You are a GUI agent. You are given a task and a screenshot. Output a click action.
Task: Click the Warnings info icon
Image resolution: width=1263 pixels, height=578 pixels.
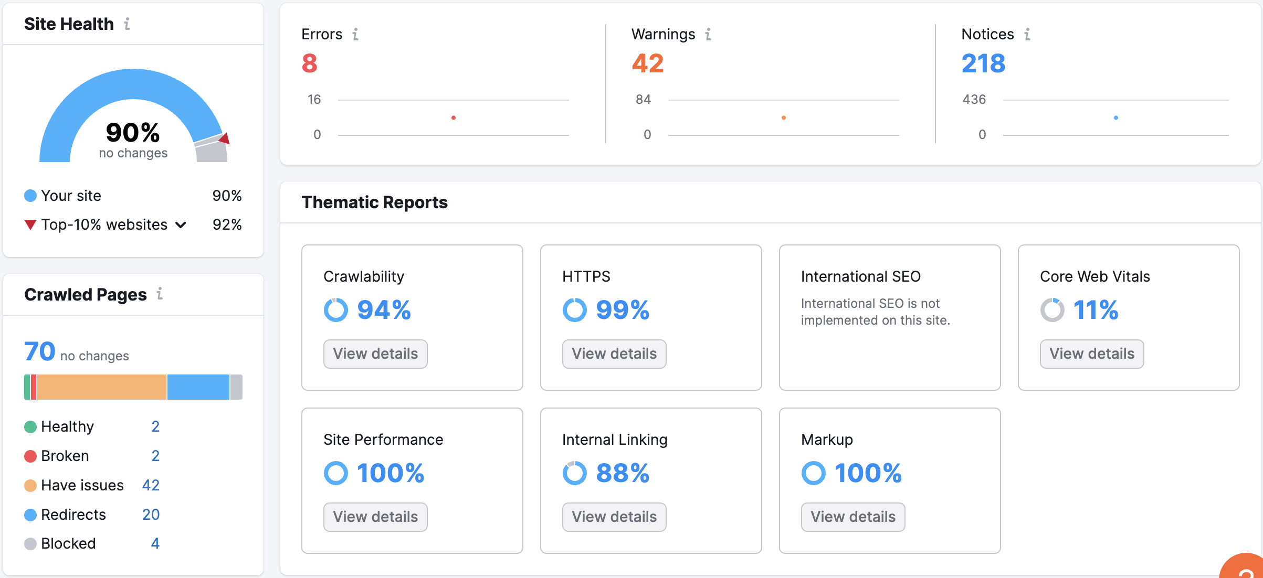click(708, 34)
